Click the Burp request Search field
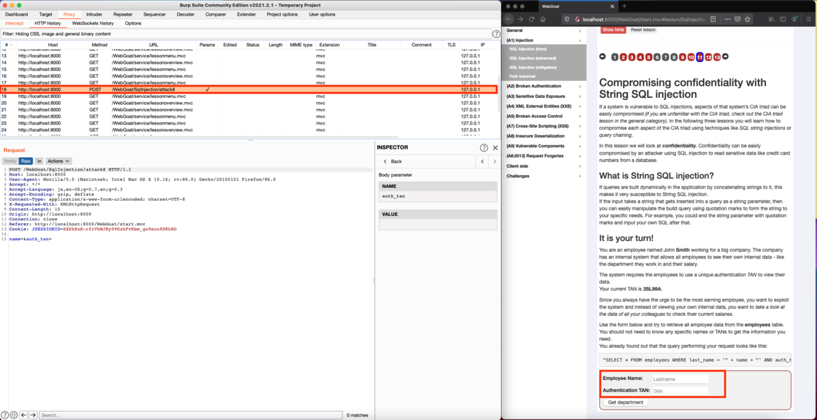 click(x=191, y=415)
